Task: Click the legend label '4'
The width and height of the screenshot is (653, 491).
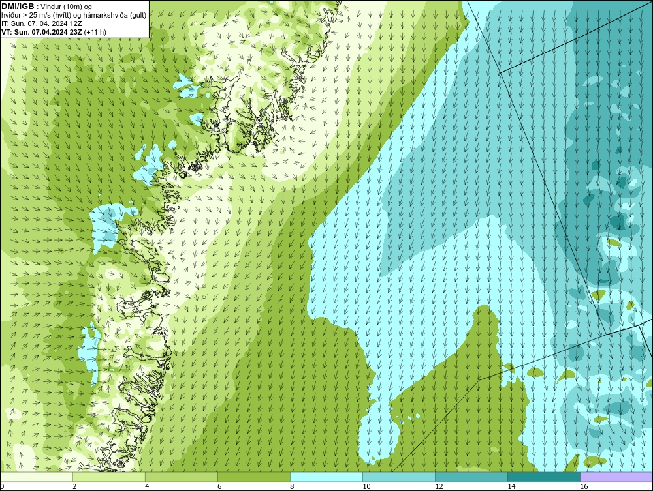Action: [147, 486]
